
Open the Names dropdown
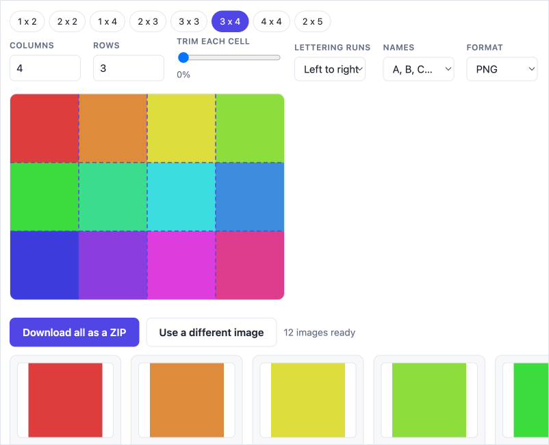(418, 69)
